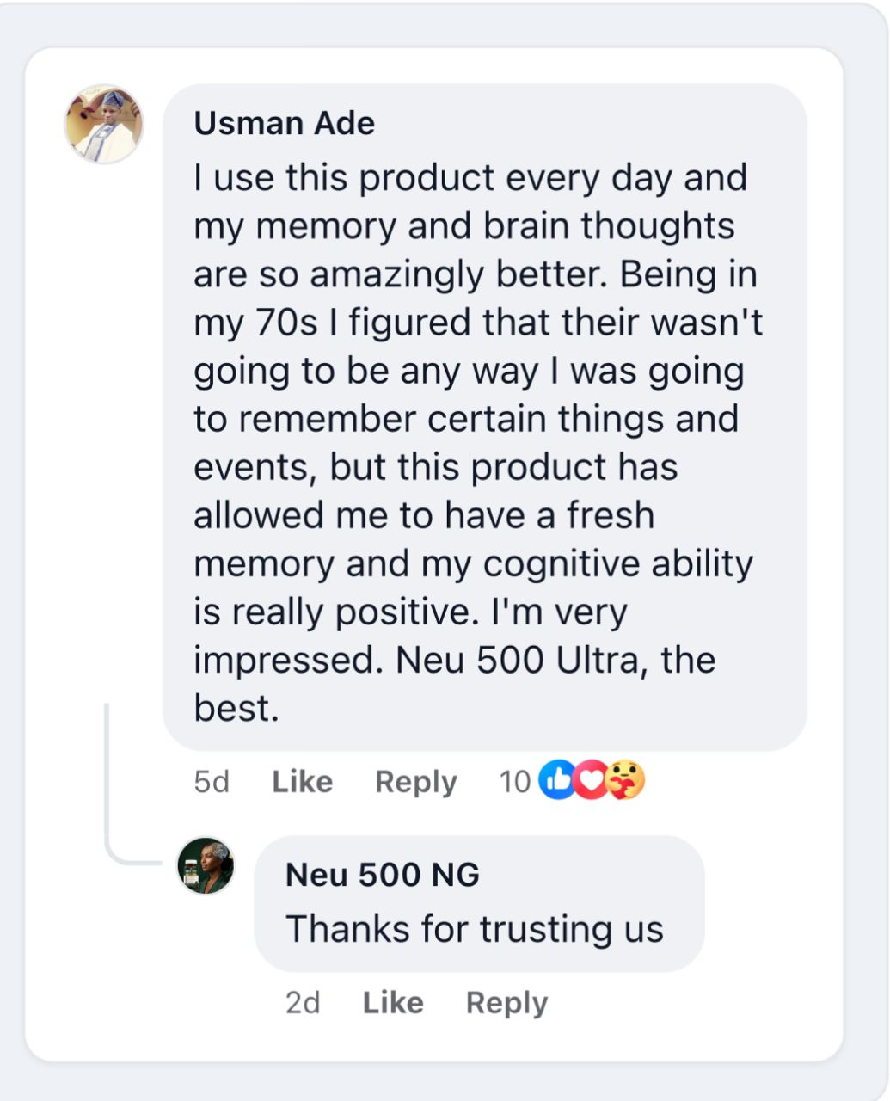Reply to the Neu 500 NG response

pos(506,1003)
